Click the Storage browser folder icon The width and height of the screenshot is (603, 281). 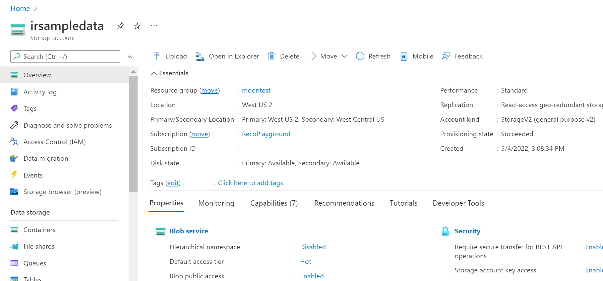14,191
